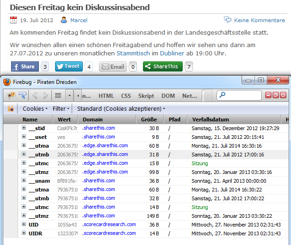Expand the UID cookie row
The image size is (291, 245).
pyautogui.click(x=24, y=224)
